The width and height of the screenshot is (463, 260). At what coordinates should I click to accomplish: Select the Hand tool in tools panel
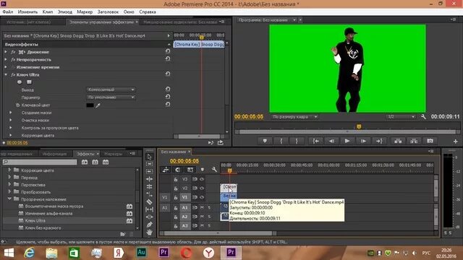[150, 233]
